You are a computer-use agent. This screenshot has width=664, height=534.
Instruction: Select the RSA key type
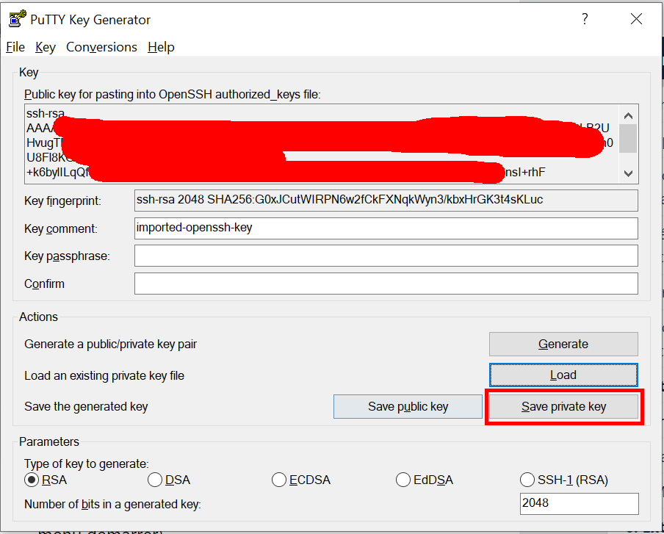pos(46,480)
